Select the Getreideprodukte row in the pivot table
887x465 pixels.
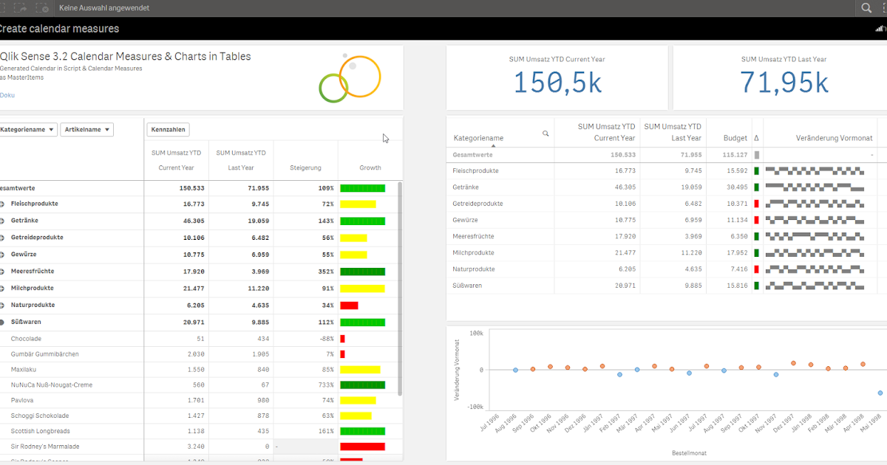tap(37, 238)
